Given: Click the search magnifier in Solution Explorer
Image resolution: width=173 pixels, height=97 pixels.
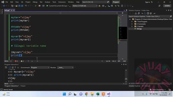Looking at the screenshot, I should [x=171, y=16].
